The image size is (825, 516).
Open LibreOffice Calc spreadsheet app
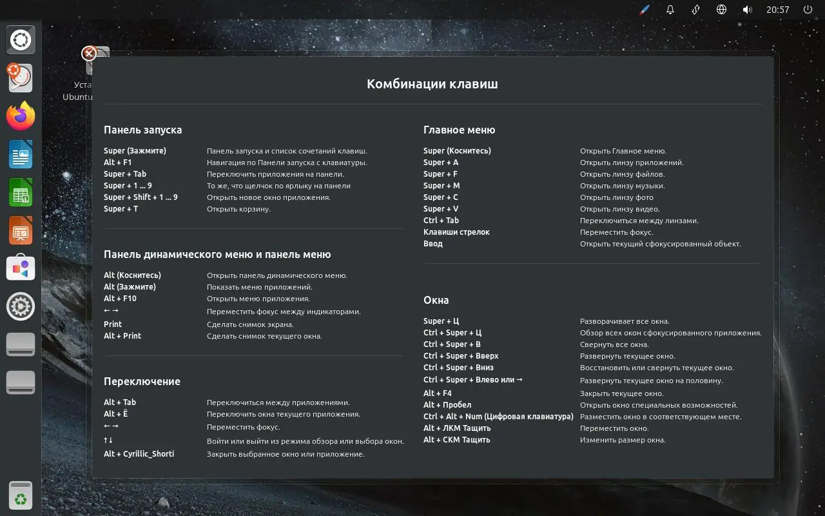click(x=21, y=193)
